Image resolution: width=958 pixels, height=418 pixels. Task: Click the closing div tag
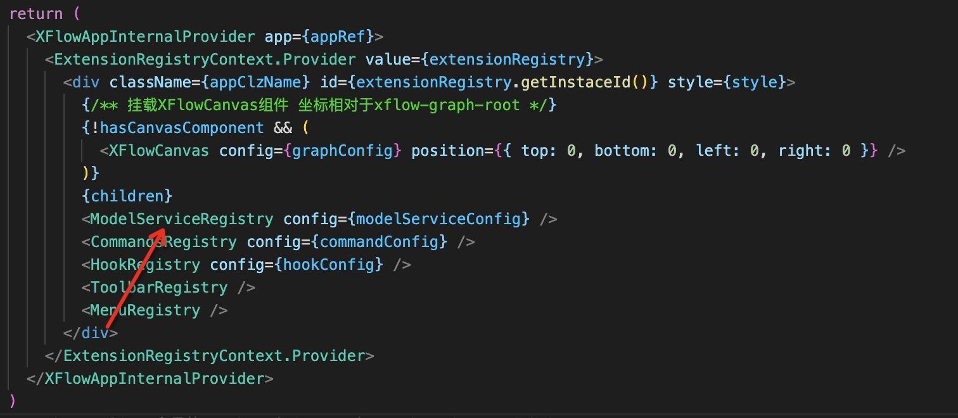point(91,332)
